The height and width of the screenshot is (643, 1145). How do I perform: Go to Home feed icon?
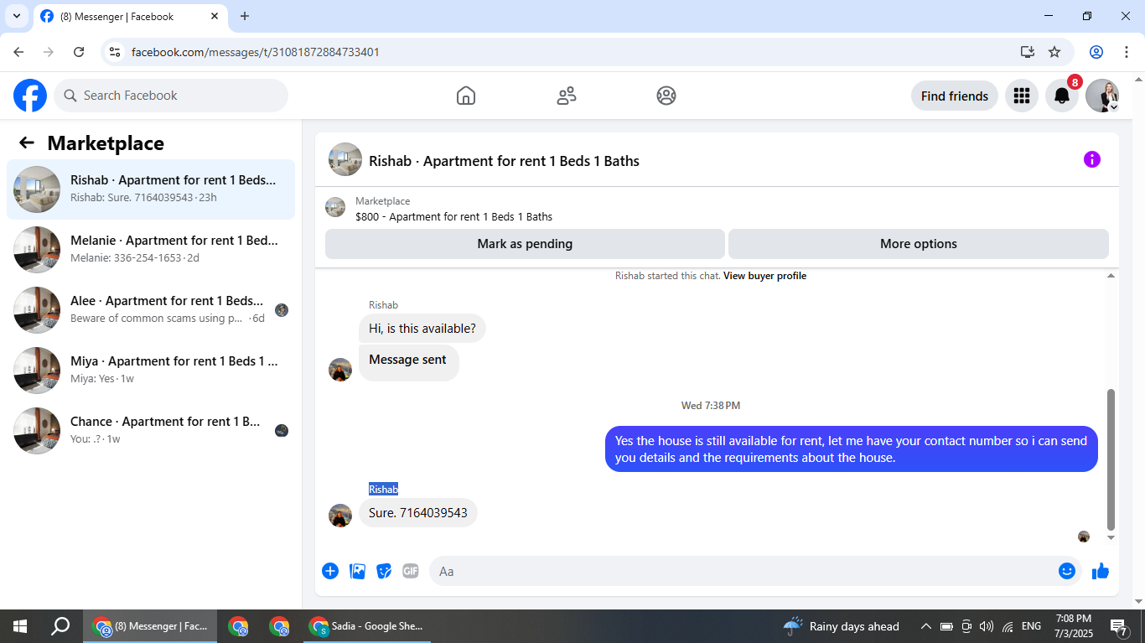[466, 96]
